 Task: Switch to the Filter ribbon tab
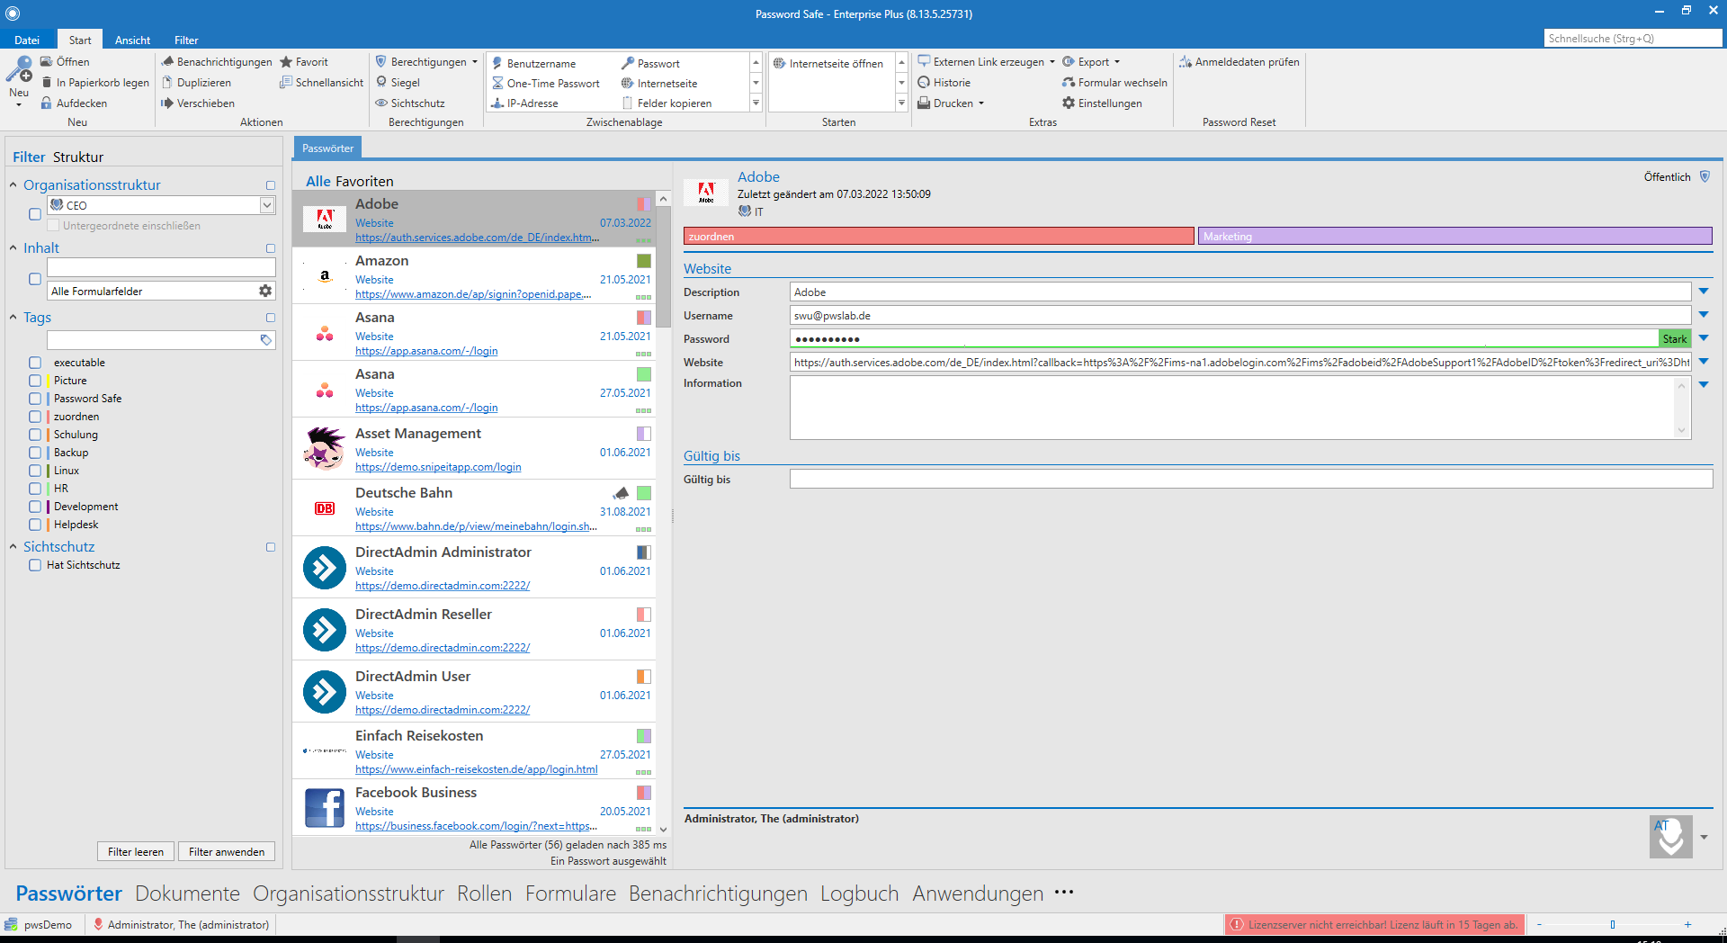[186, 40]
